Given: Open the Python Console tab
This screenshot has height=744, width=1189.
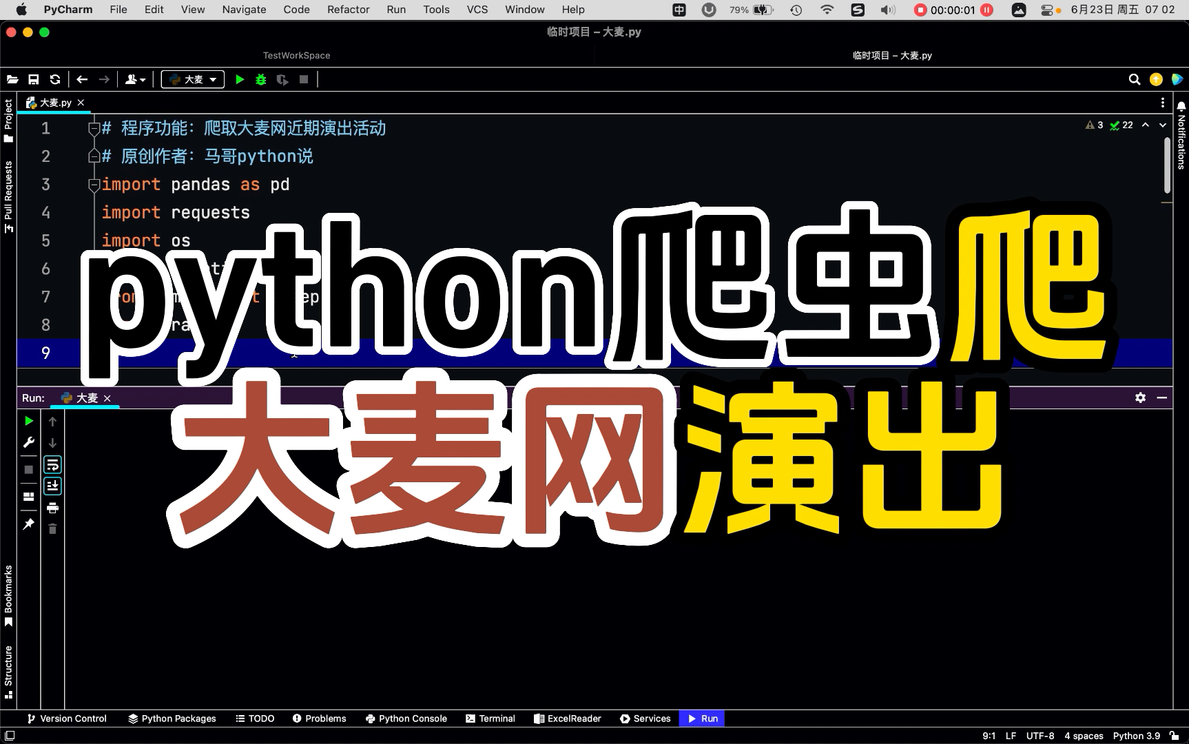Looking at the screenshot, I should 406,719.
